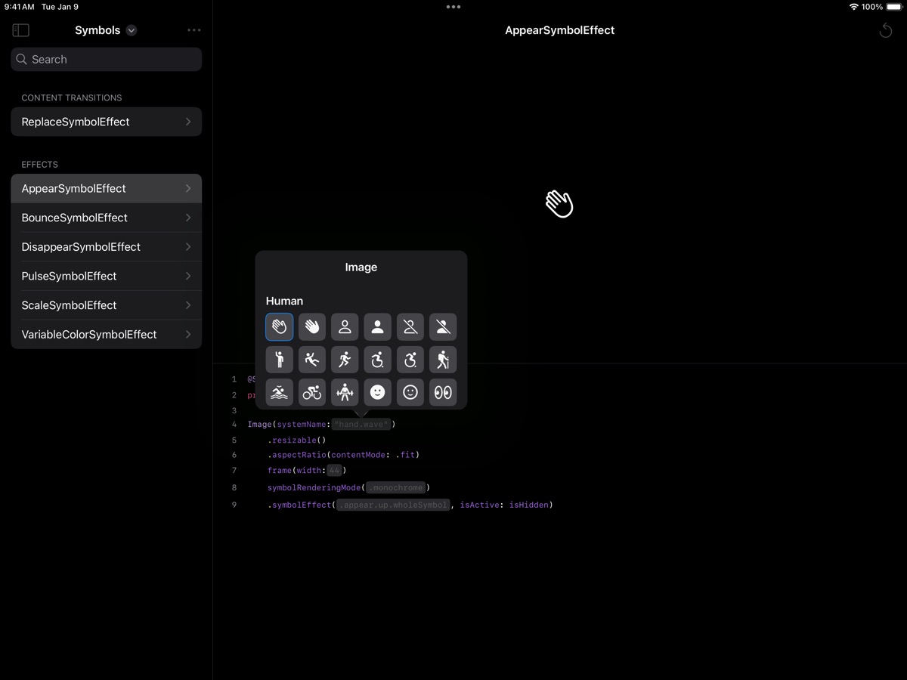The width and height of the screenshot is (907, 680).
Task: Choose the outlined person symbol
Action: 345,326
